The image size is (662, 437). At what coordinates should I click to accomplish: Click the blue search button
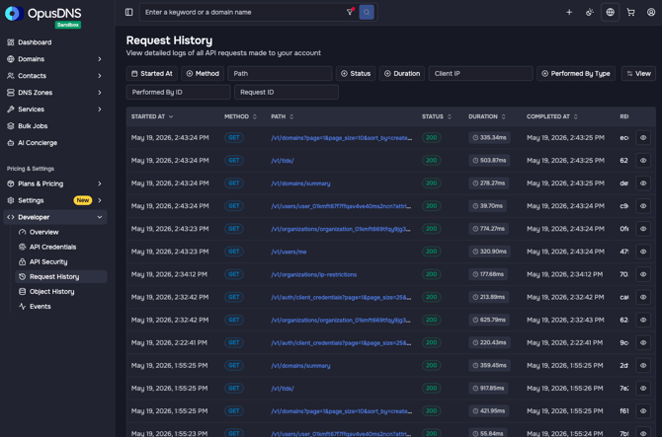367,12
